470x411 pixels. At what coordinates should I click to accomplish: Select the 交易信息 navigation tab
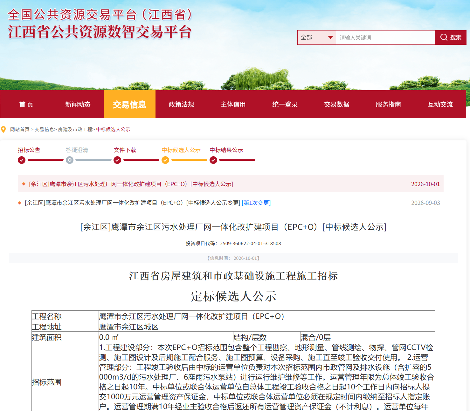click(129, 104)
